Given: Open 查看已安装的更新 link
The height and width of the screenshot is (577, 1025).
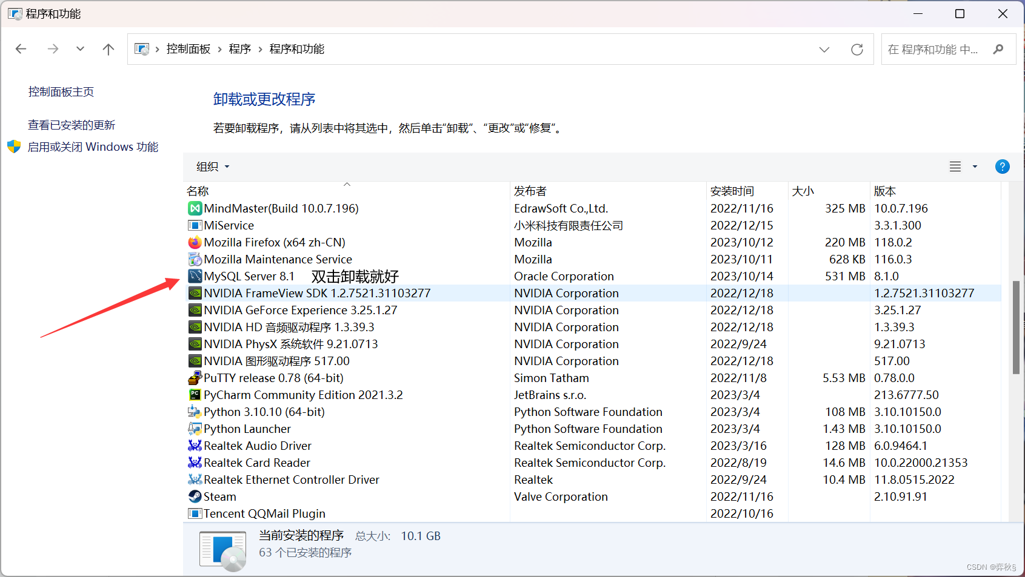Looking at the screenshot, I should point(72,125).
